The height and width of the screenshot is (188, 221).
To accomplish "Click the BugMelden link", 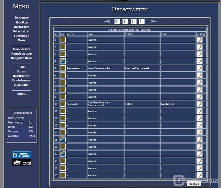I will click(x=22, y=85).
